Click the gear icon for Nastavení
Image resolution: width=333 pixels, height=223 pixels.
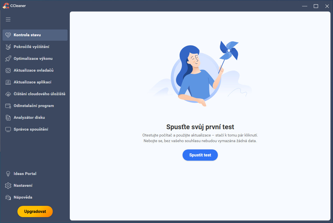(8, 186)
